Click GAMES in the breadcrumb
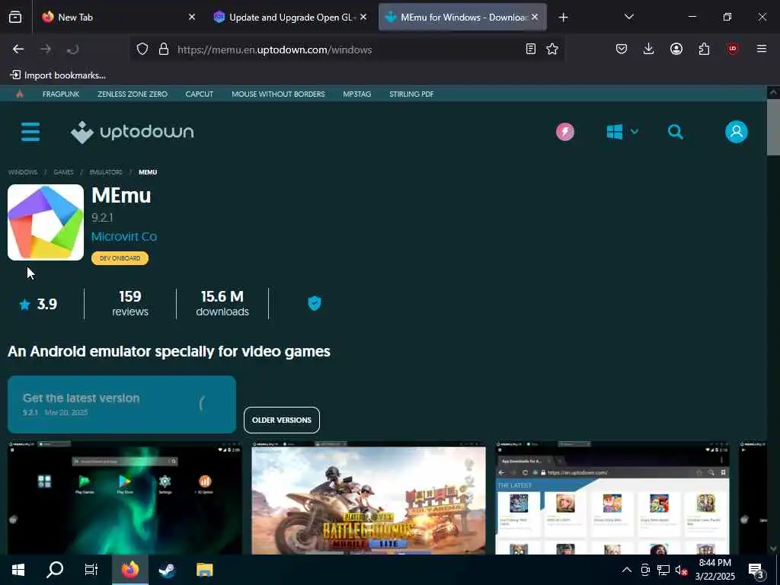This screenshot has width=780, height=585. coord(64,172)
